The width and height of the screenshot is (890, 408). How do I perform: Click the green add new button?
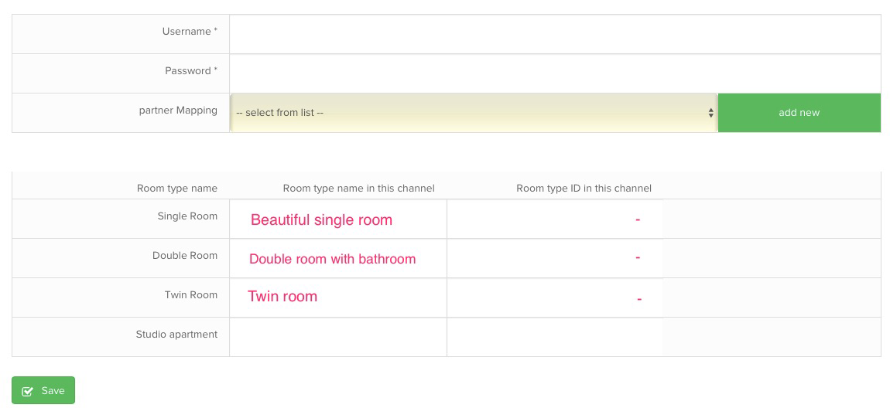point(799,113)
